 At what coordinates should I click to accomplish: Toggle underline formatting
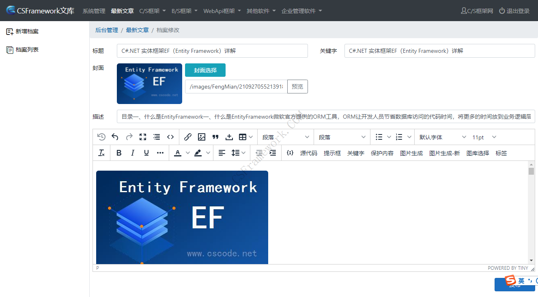(x=146, y=153)
